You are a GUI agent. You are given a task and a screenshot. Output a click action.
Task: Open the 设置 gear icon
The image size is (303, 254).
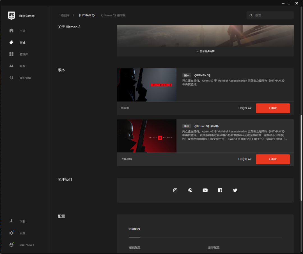coord(12,233)
